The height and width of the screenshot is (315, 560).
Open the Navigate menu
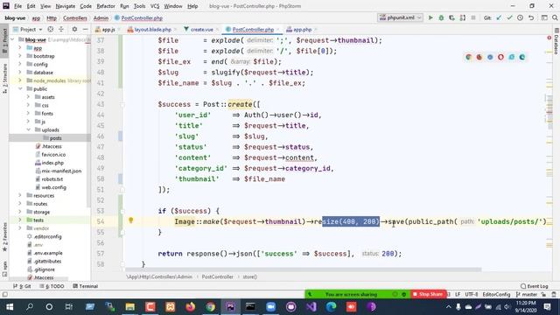pos(66,6)
